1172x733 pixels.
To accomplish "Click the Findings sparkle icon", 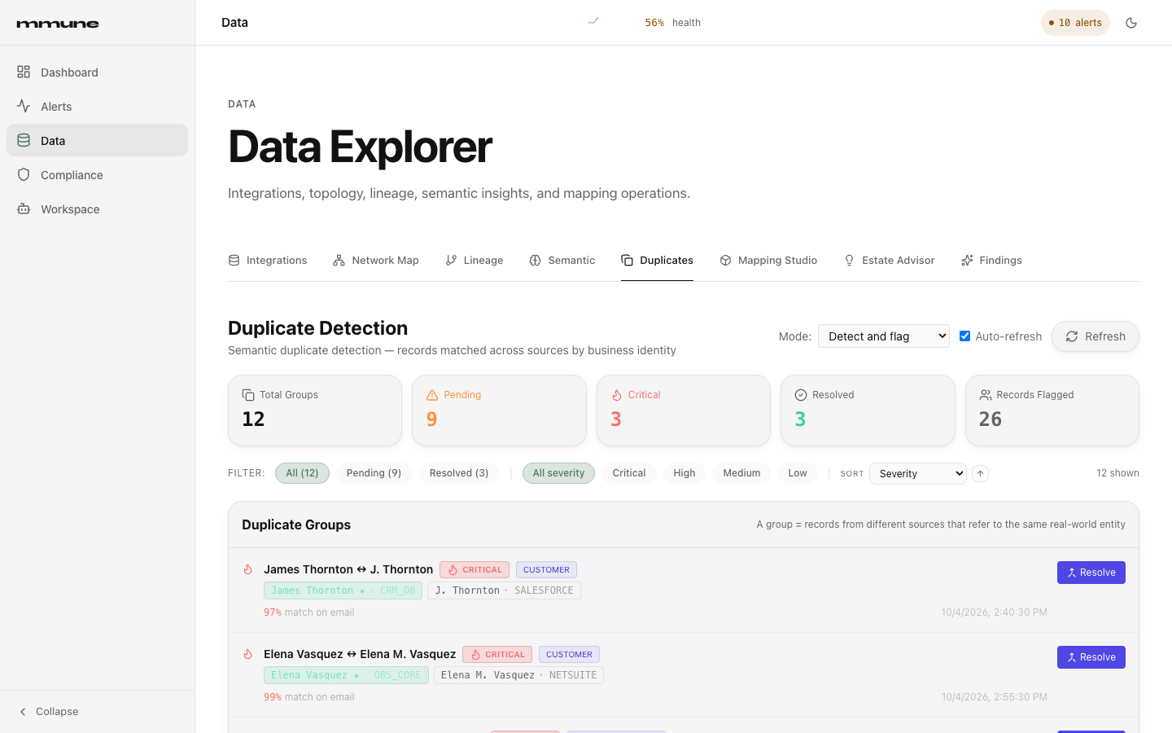I will 967,261.
